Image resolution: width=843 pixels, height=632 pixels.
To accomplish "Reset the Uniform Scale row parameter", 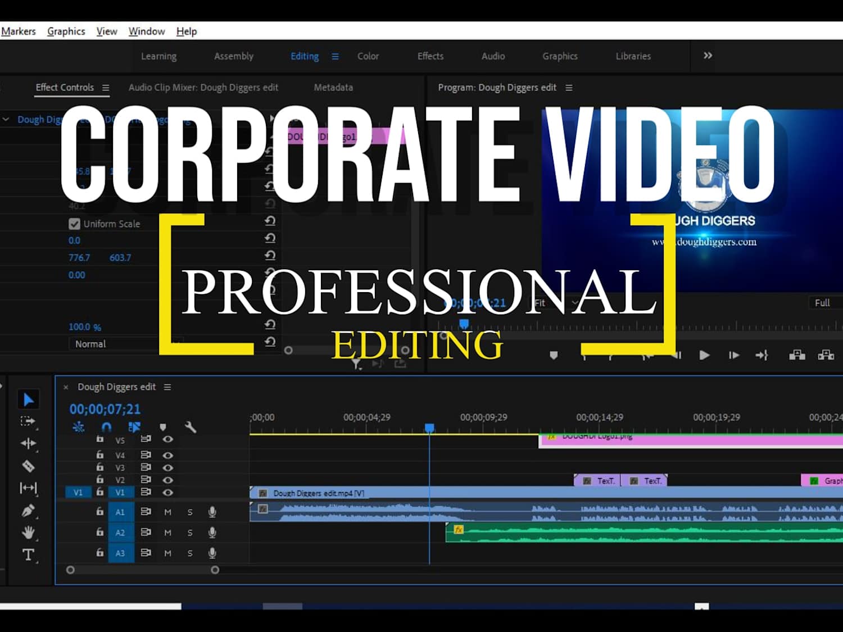I will 270,221.
